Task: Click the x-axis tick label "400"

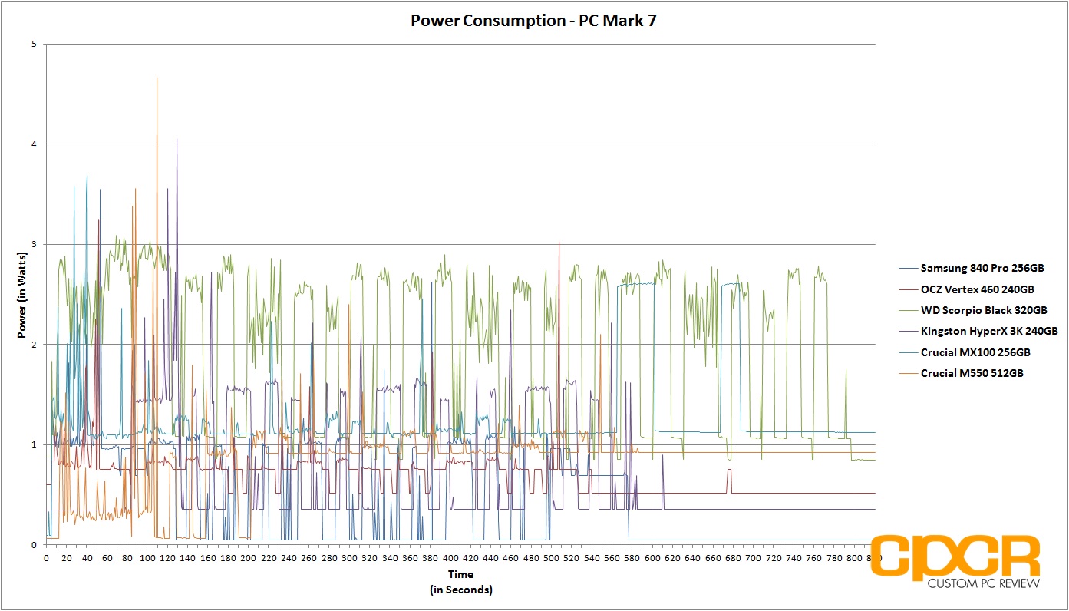Action: click(450, 558)
